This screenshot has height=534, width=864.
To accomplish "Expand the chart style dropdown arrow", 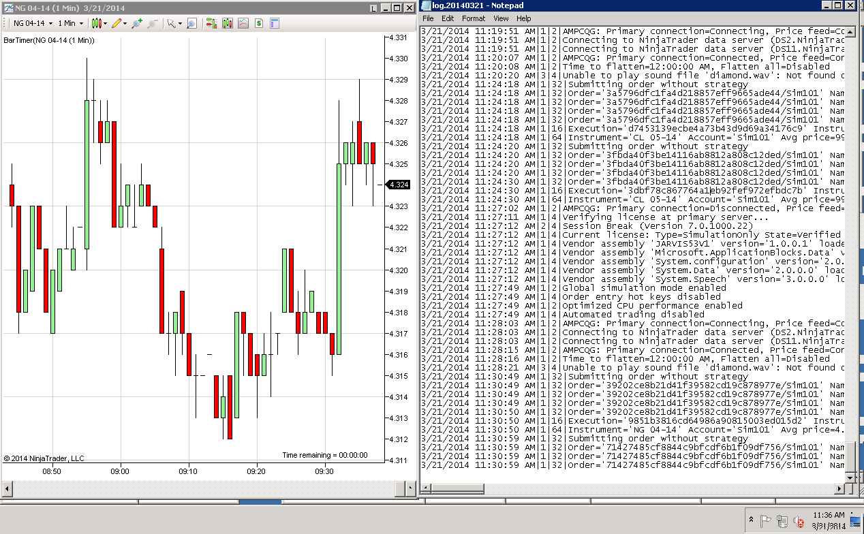I will [x=106, y=23].
